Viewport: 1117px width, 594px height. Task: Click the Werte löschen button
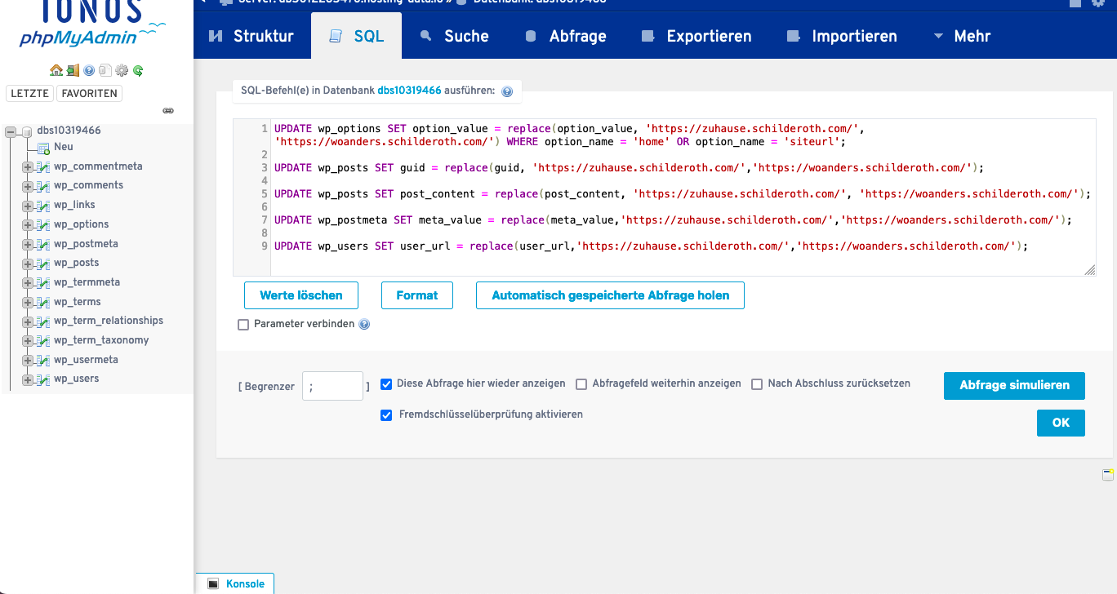point(300,295)
